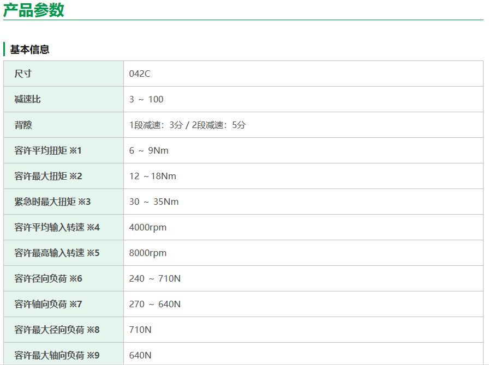Select the 尺寸 label cell
Viewport: 489px width, 365px height.
[x=23, y=74]
